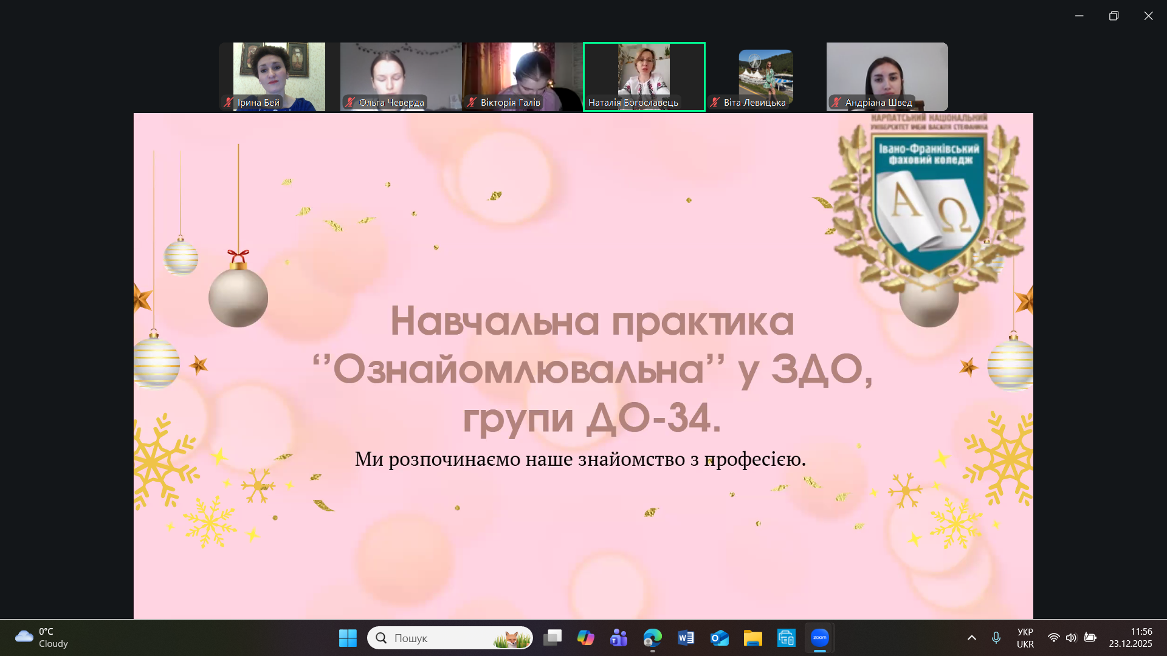Open the weather widget showing Cloudy
Screen dimensions: 1167x656
tap(41, 638)
